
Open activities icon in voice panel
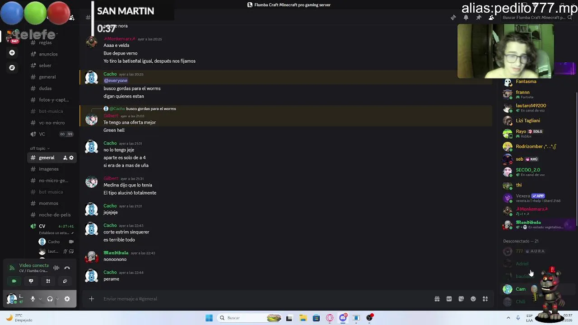point(48,281)
